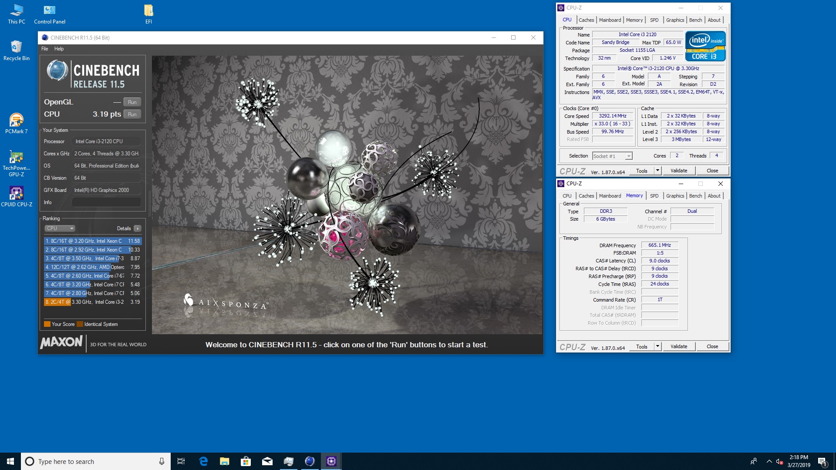
Task: Click the ranking Details arrow button
Action: click(x=137, y=228)
